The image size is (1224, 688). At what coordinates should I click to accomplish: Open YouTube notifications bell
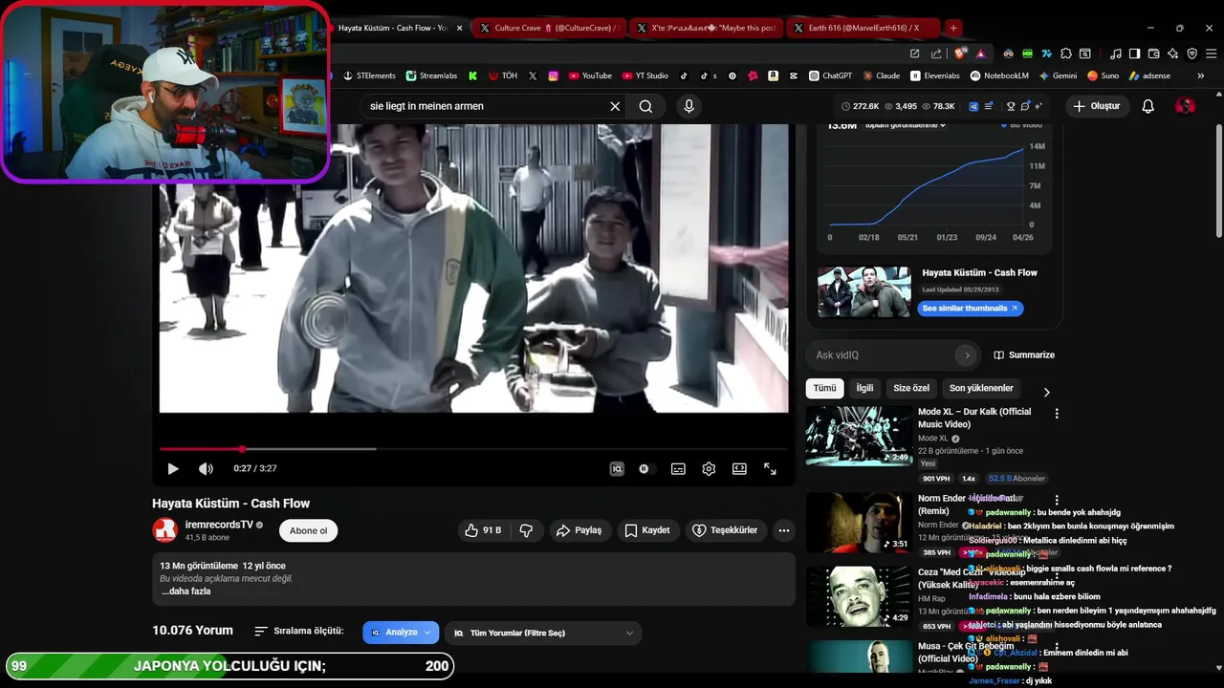click(1148, 106)
